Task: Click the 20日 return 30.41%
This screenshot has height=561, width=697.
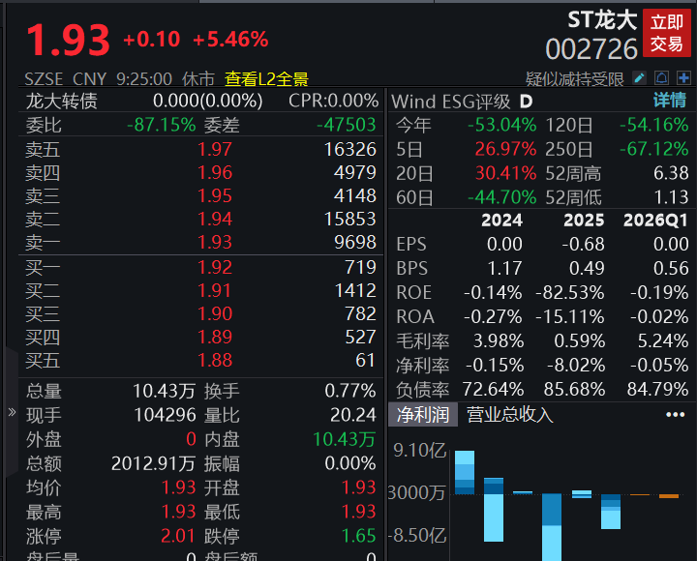Action: 506,173
